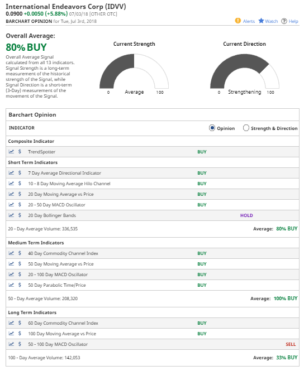Image resolution: width=304 pixels, height=371 pixels.
Task: Click dollar icon for 10 - 8 Day Hilo Channel
Action: (20, 184)
